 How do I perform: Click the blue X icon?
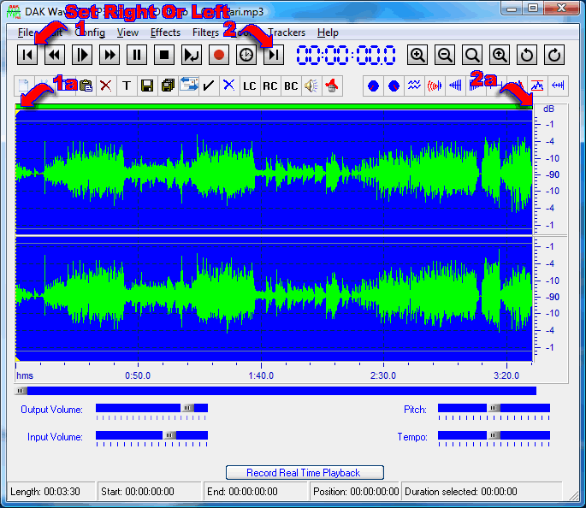click(x=229, y=86)
